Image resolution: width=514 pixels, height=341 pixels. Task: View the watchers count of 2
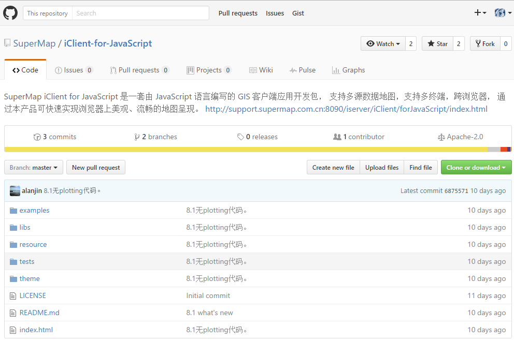click(411, 43)
